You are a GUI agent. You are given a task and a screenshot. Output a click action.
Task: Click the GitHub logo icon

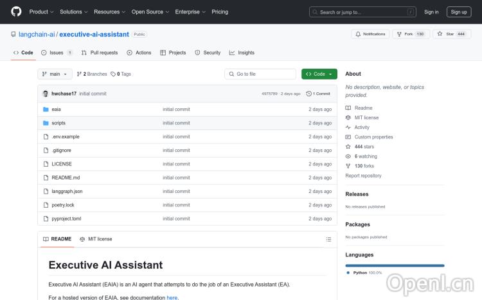[x=16, y=12]
